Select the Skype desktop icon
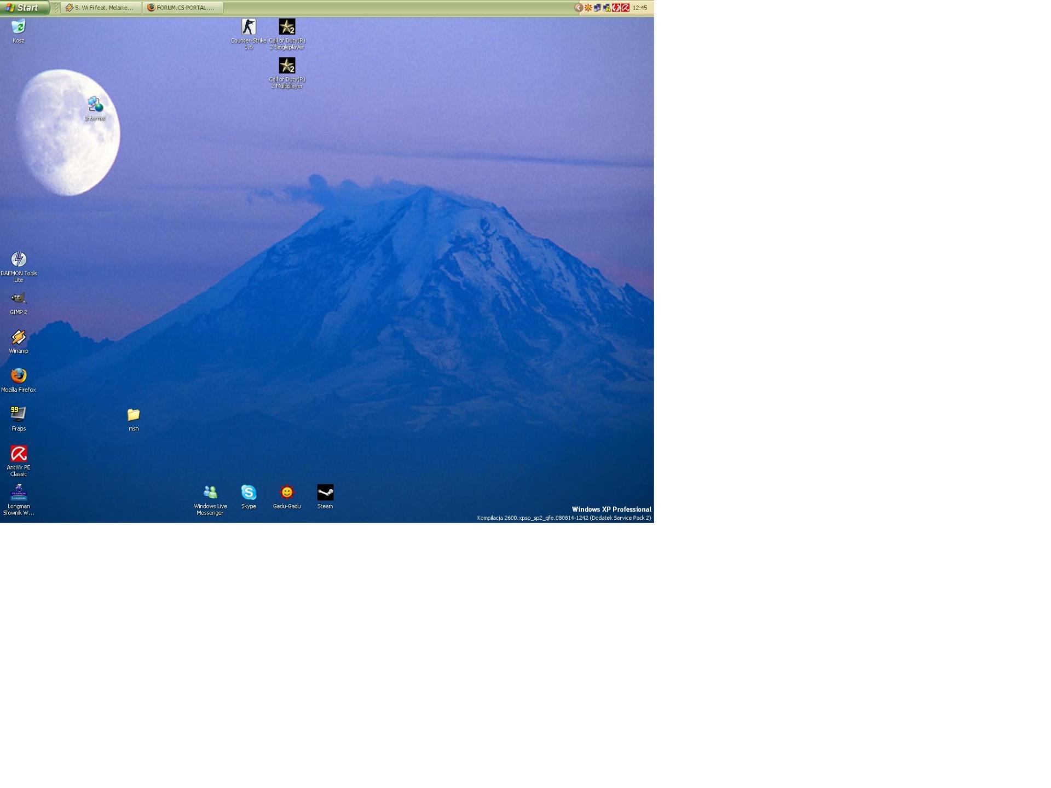Viewport: 1051px width, 788px height. 249,497
